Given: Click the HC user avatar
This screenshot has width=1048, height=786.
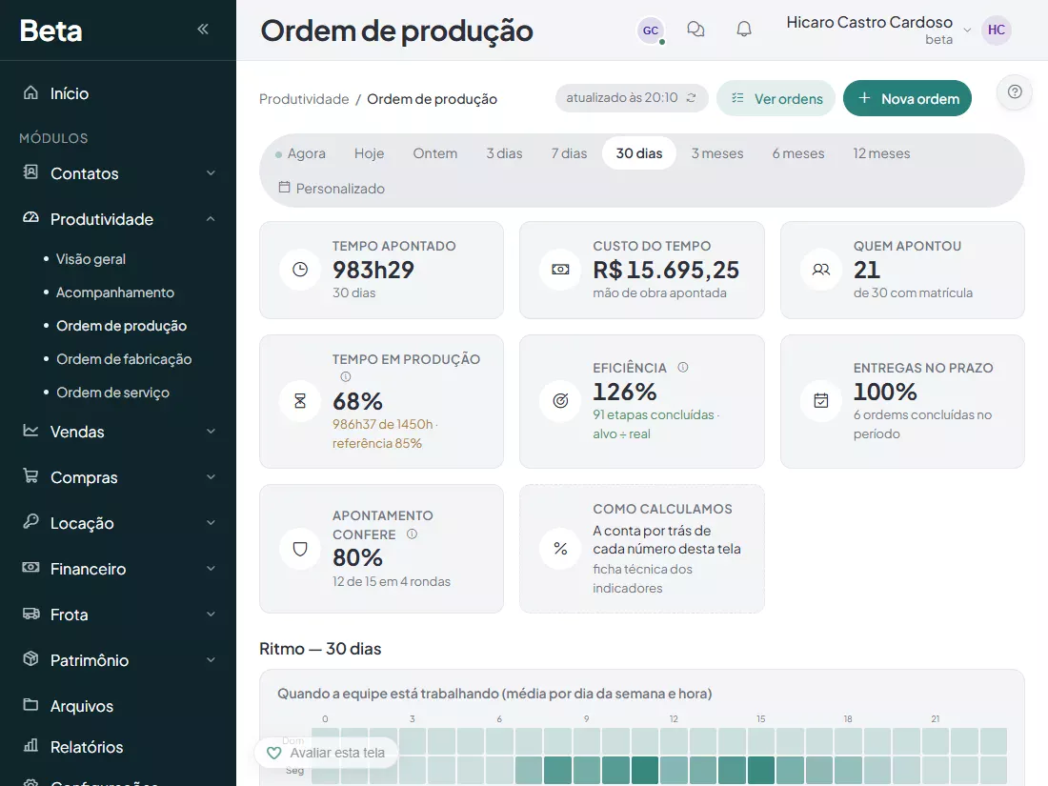Looking at the screenshot, I should (x=996, y=30).
